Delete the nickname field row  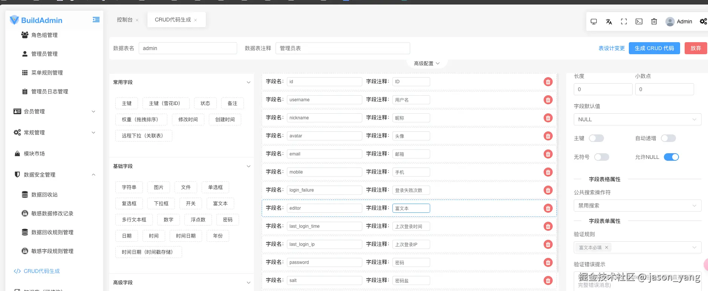point(548,118)
